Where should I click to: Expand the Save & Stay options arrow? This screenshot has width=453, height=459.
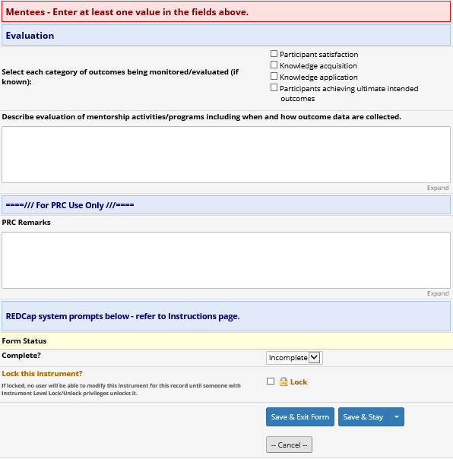(397, 417)
